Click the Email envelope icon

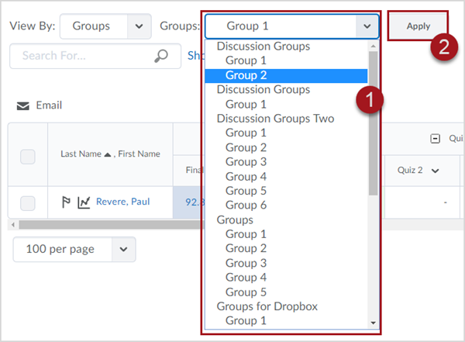pyautogui.click(x=22, y=105)
